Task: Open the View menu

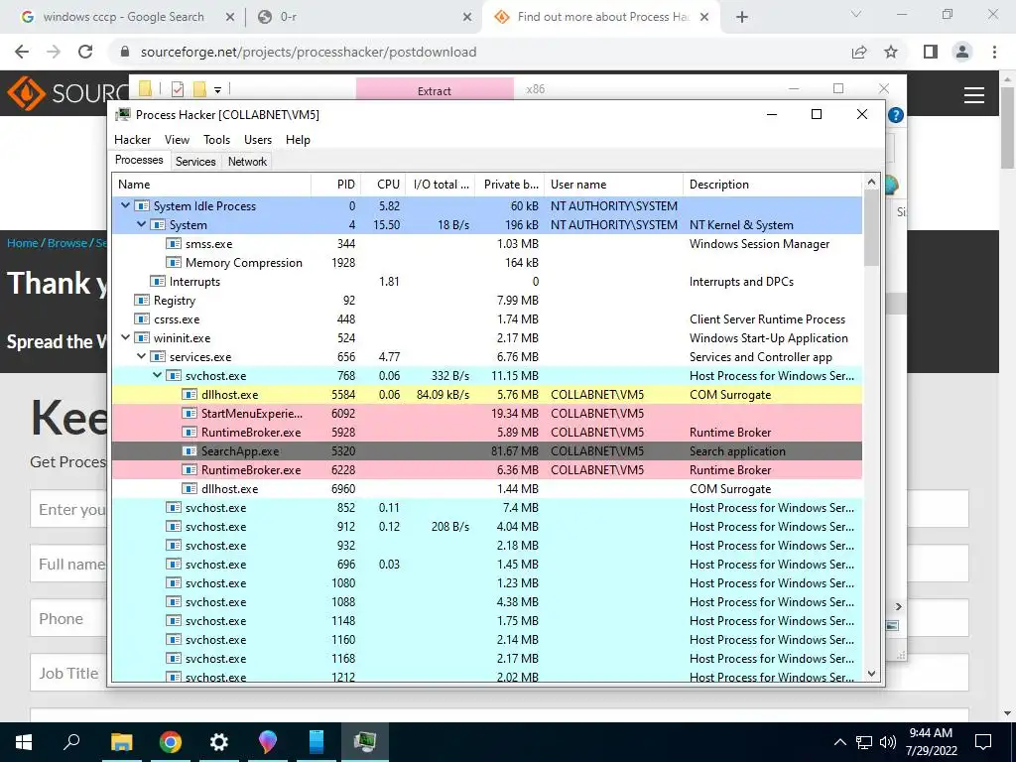Action: click(x=177, y=139)
